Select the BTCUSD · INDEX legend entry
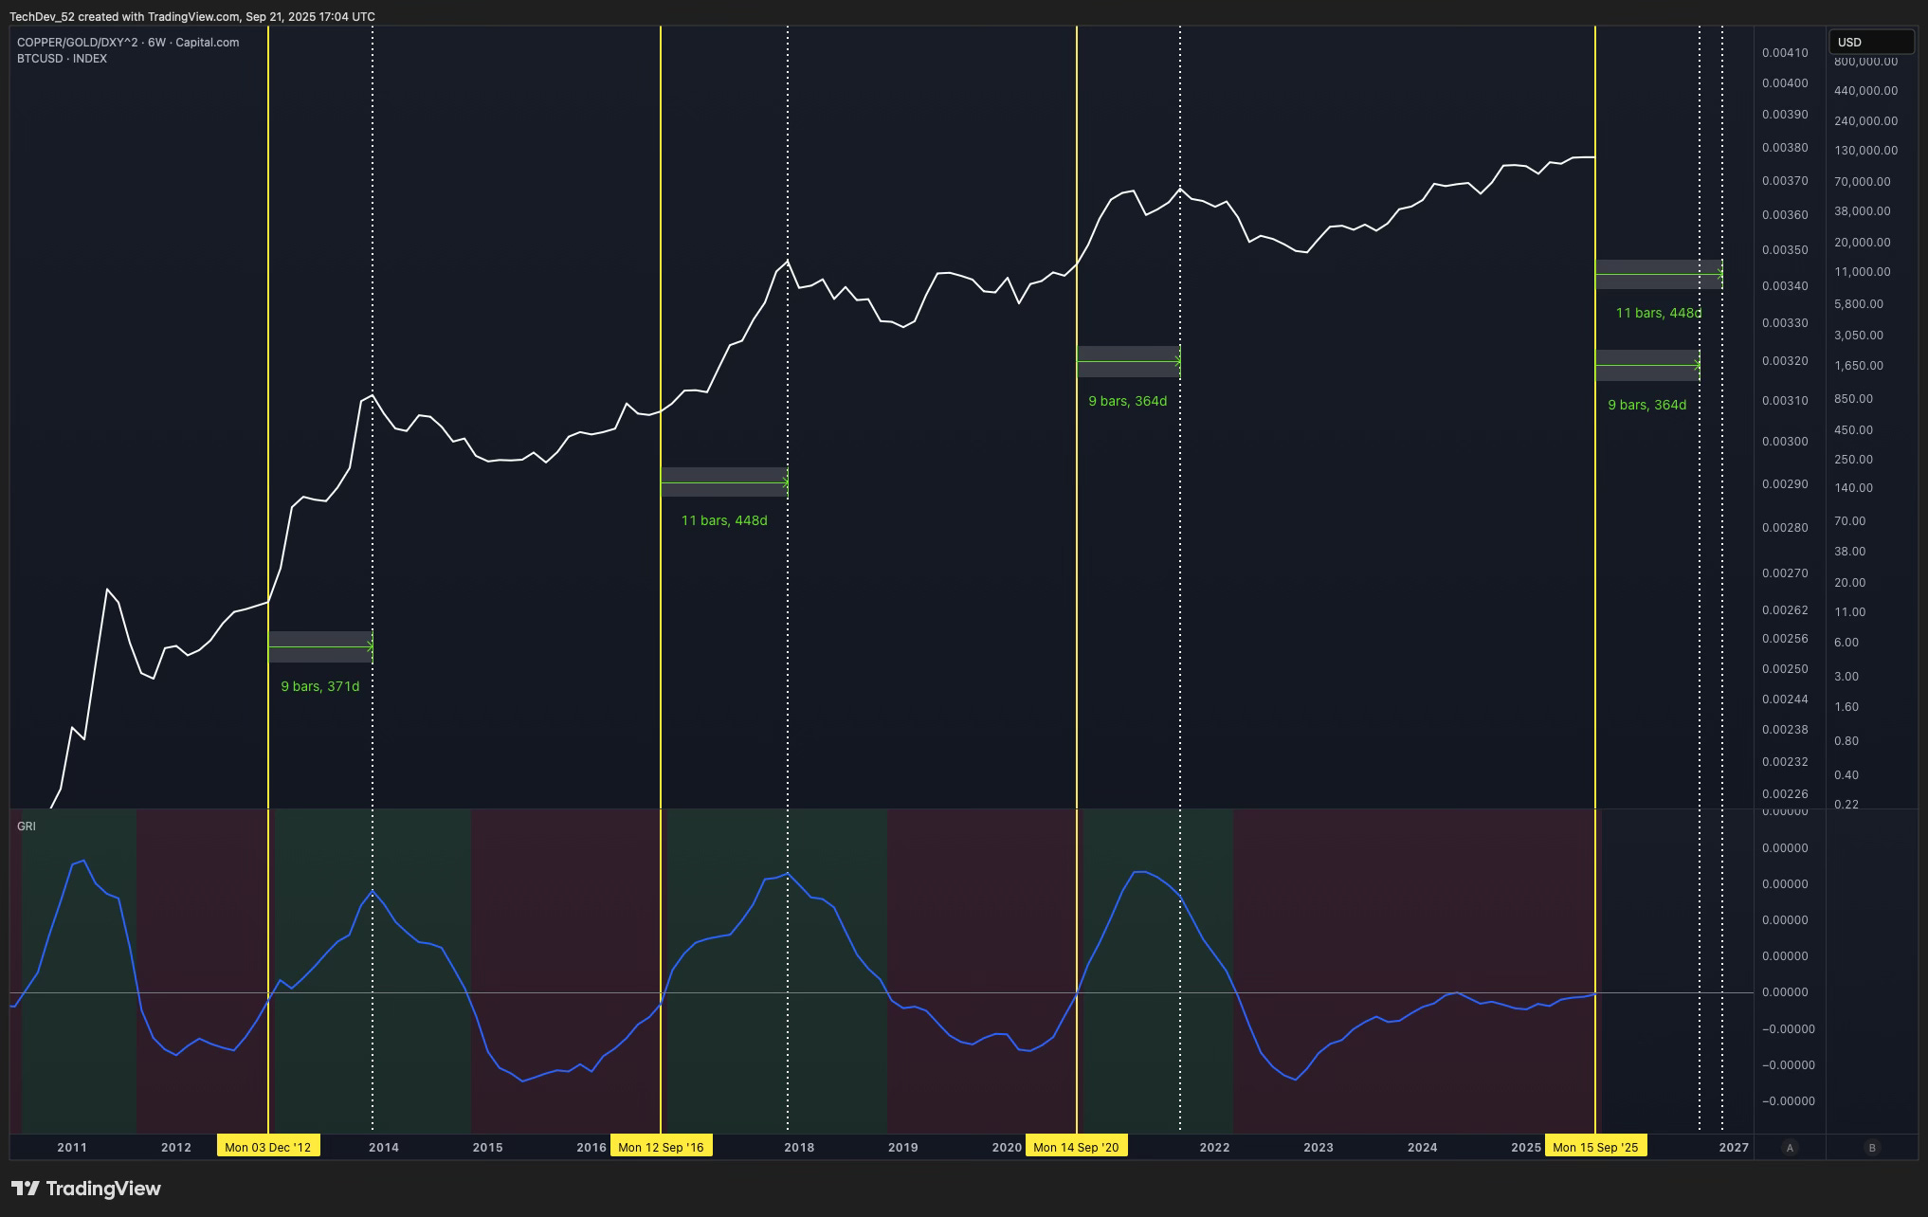Viewport: 1928px width, 1217px height. point(61,58)
